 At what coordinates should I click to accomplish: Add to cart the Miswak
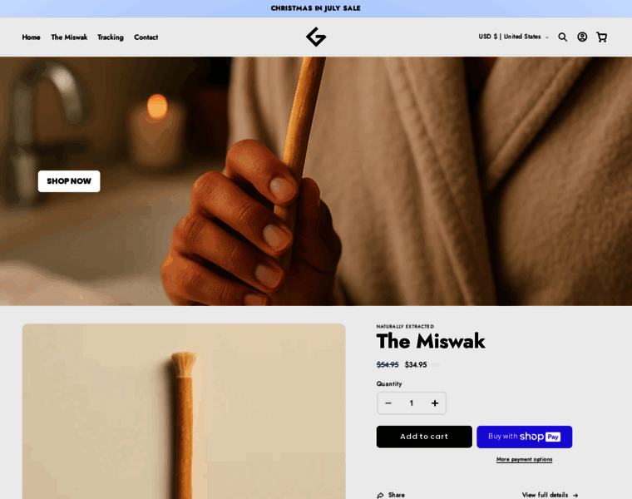pos(424,437)
